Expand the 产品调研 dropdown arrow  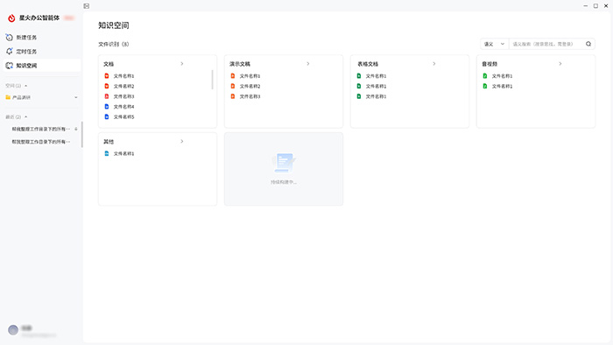coord(76,97)
